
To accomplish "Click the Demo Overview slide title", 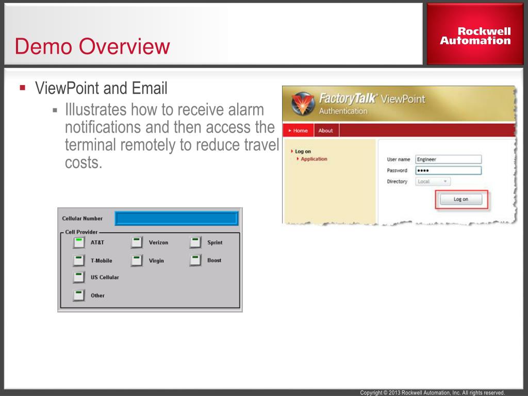I will pos(92,46).
